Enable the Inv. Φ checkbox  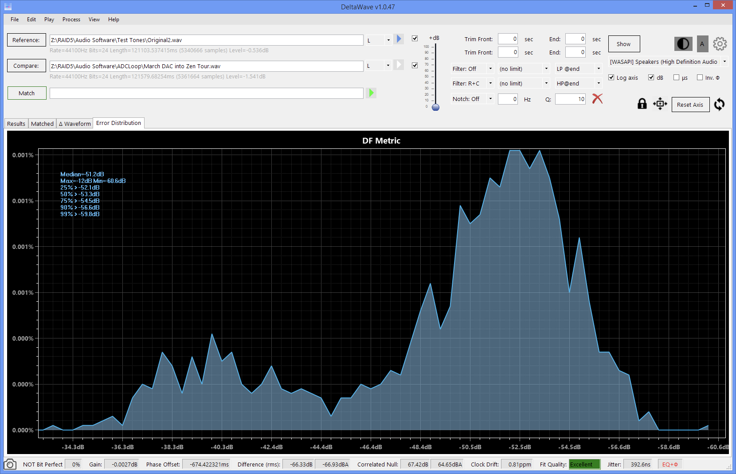[700, 77]
